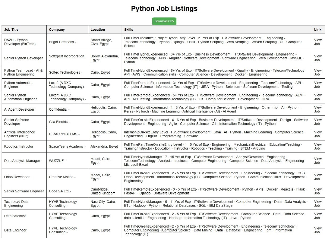Image resolution: width=325 pixels, height=238 pixels.
Task: Click company cell Creative Motion
Action: pos(67,177)
